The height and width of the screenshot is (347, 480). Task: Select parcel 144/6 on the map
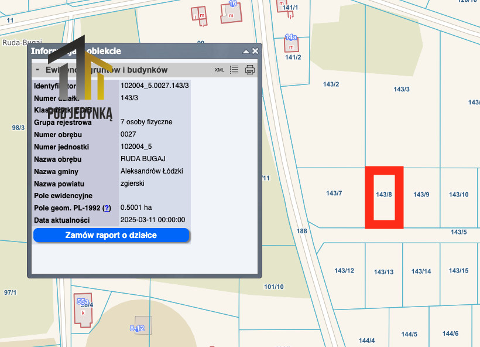(450, 334)
